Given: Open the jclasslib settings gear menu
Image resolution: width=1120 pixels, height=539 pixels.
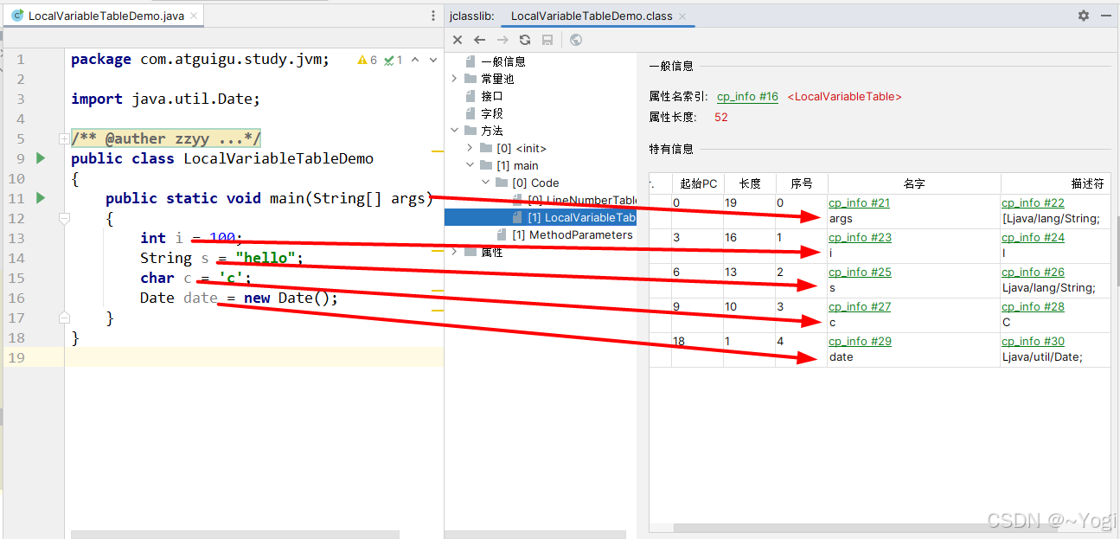Looking at the screenshot, I should click(x=1084, y=16).
